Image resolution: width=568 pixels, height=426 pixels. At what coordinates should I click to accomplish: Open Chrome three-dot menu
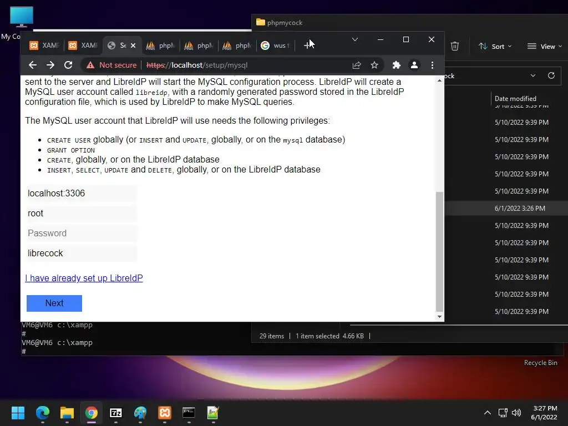432,65
